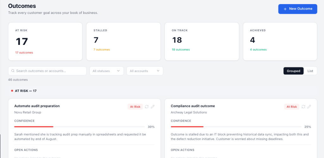Select the At Risk summary card
The width and height of the screenshot is (324, 158).
pyautogui.click(x=45, y=41)
